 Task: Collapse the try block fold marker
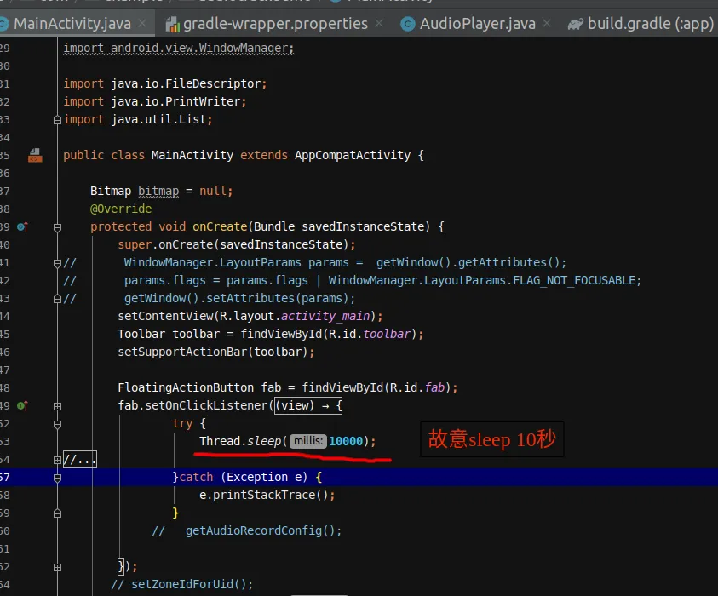[57, 424]
